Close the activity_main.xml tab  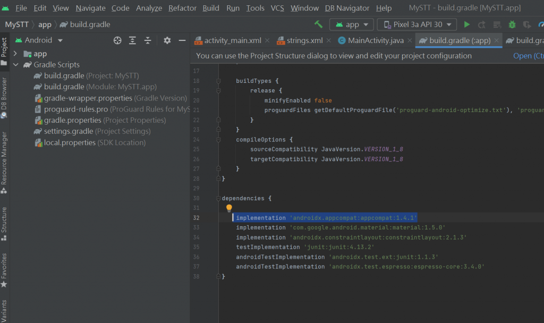(267, 40)
